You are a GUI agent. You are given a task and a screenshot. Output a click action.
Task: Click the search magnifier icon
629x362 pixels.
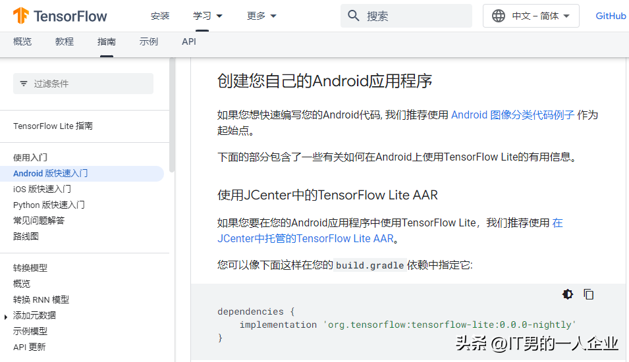[x=354, y=16]
